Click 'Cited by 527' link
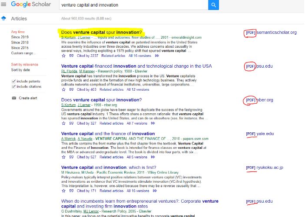305x217 pixels. [x=86, y=157]
